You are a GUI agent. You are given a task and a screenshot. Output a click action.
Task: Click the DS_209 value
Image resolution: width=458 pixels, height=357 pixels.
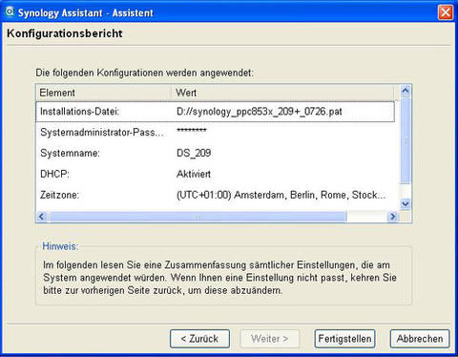(x=194, y=153)
